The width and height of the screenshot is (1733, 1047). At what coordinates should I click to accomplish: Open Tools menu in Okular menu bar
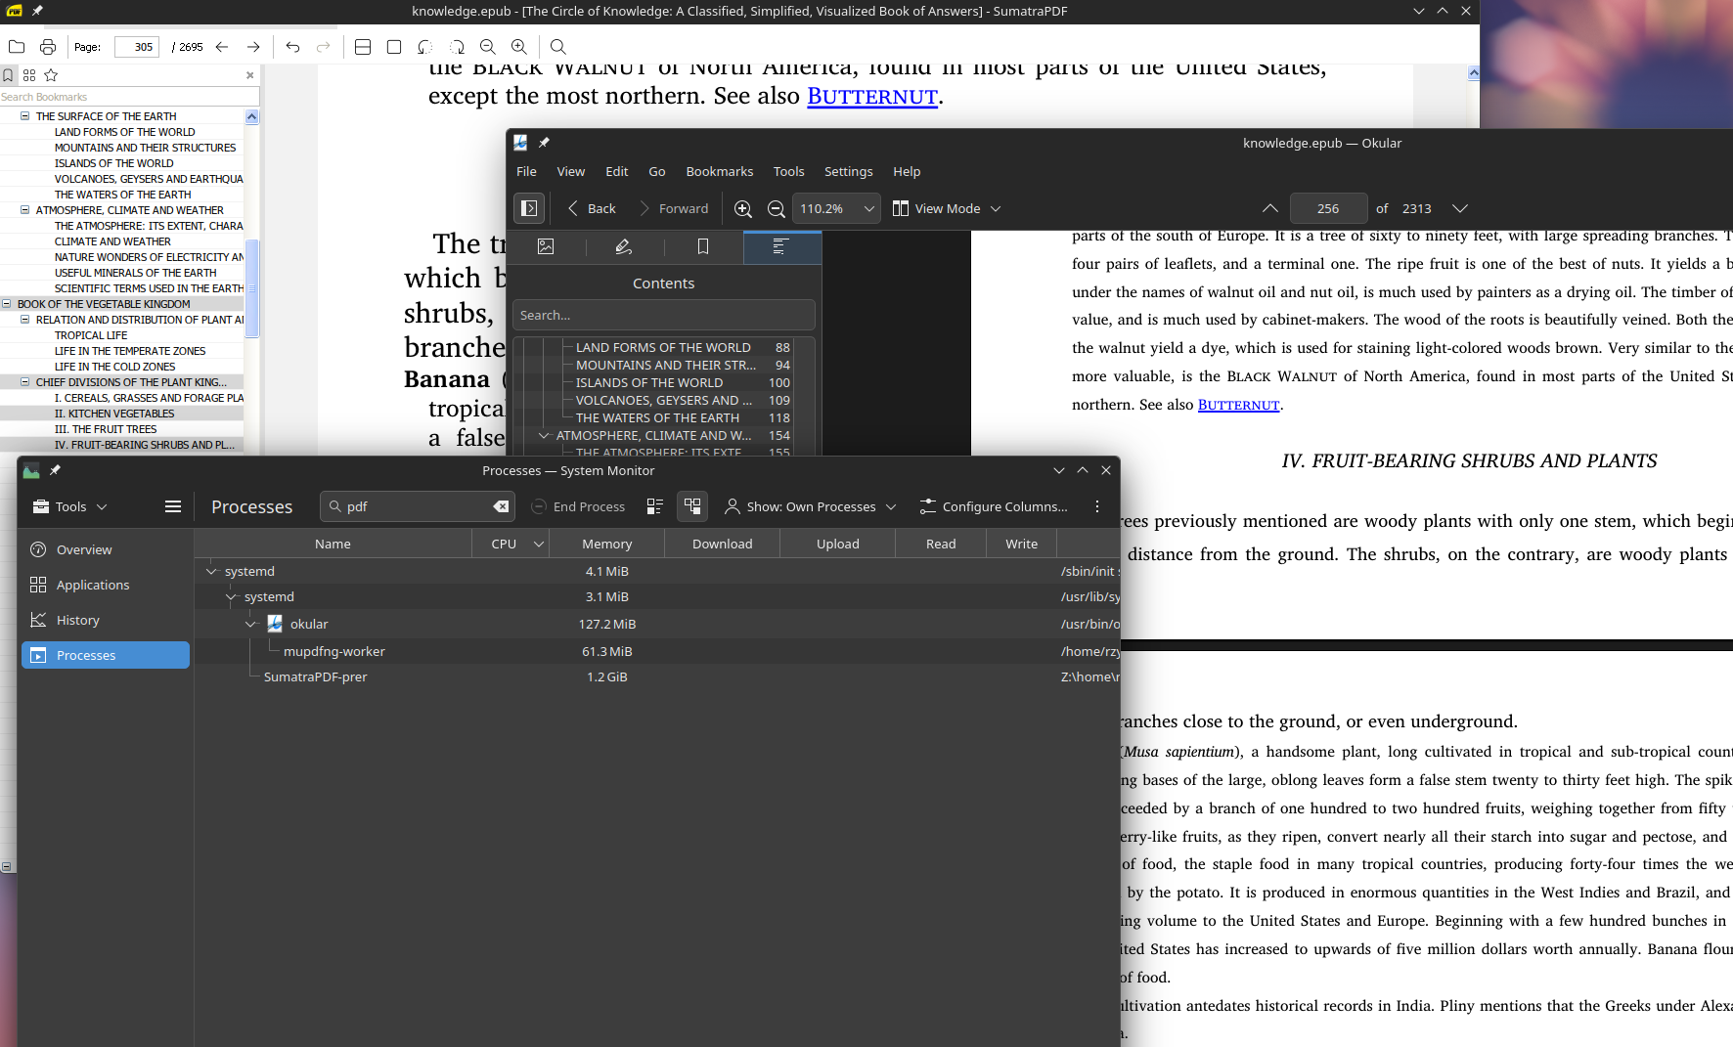(x=788, y=171)
